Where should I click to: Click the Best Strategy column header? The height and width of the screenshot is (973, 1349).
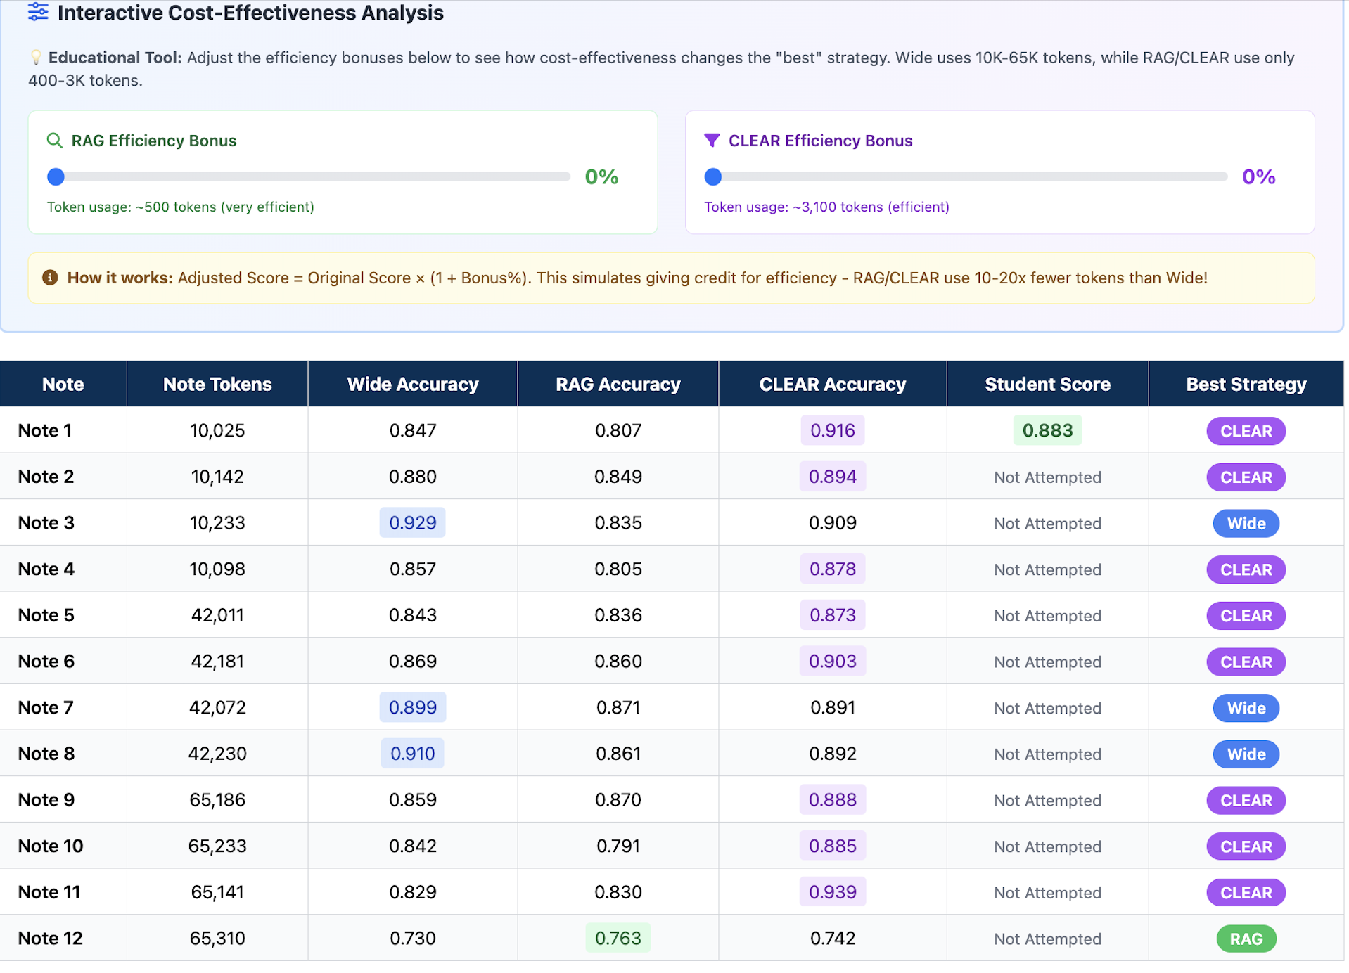pos(1246,384)
